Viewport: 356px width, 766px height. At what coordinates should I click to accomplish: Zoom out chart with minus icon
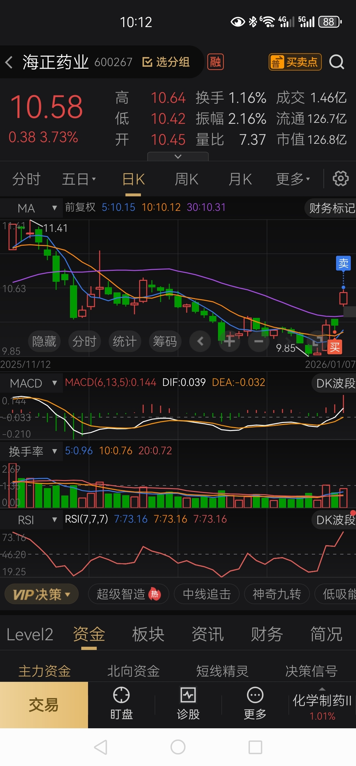[259, 341]
